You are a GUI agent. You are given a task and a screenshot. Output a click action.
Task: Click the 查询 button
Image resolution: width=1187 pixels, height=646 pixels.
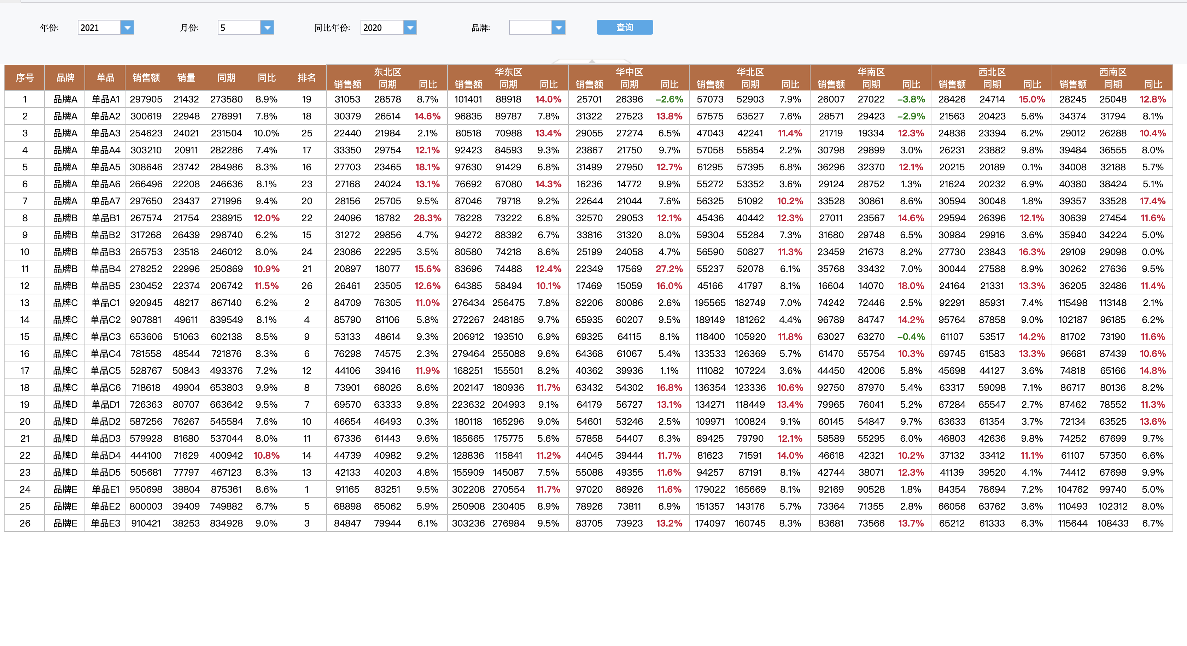(x=624, y=28)
